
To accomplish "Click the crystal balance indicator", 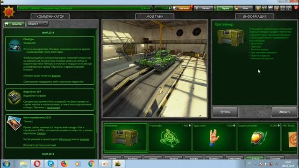I will coord(163,8).
